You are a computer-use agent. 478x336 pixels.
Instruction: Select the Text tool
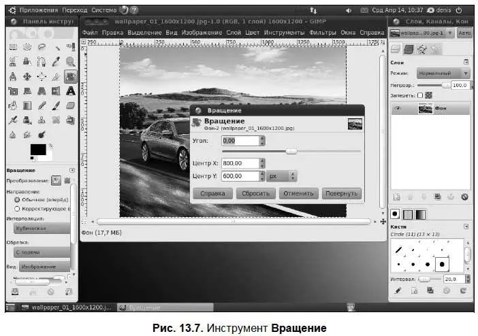(70, 90)
